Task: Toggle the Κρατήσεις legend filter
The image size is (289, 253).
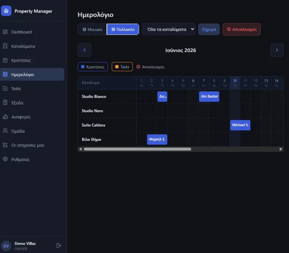Action: pyautogui.click(x=93, y=67)
